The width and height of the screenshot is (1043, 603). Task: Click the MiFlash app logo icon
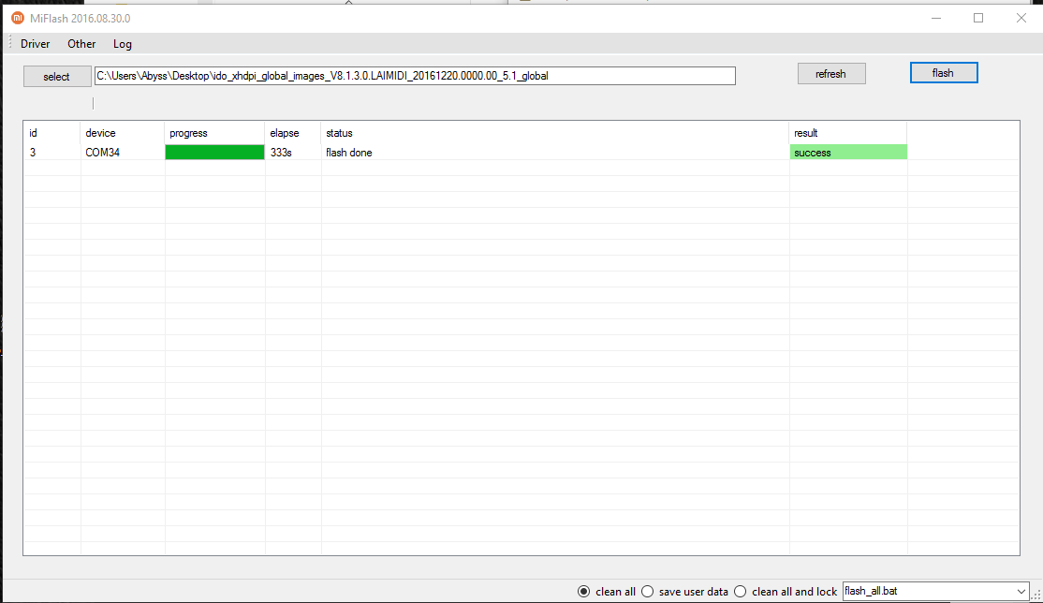[18, 18]
